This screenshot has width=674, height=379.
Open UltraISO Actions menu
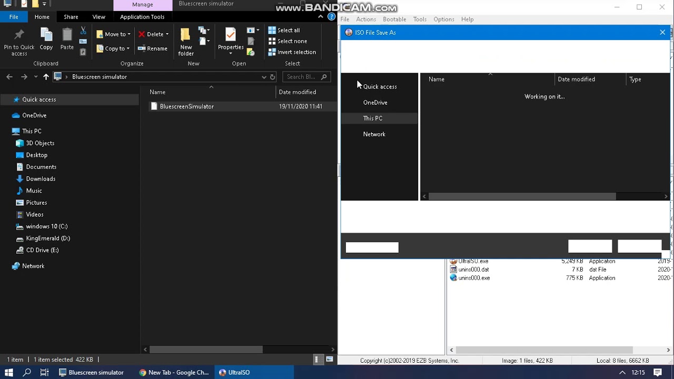(366, 19)
